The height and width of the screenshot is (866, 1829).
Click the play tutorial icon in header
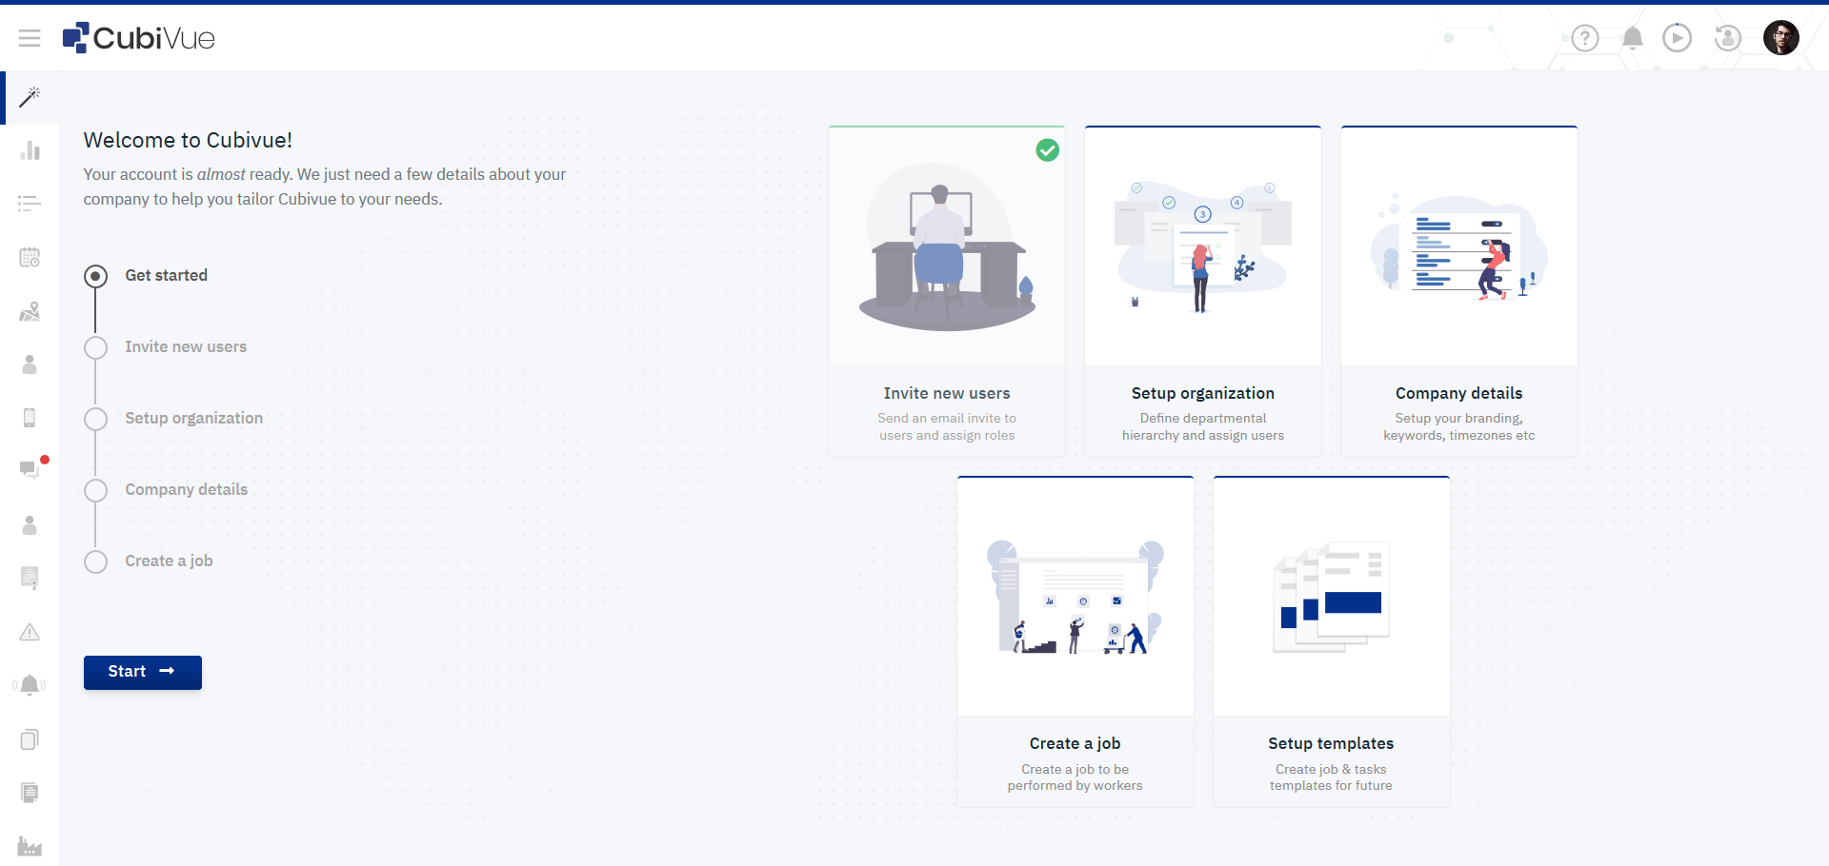coord(1677,38)
